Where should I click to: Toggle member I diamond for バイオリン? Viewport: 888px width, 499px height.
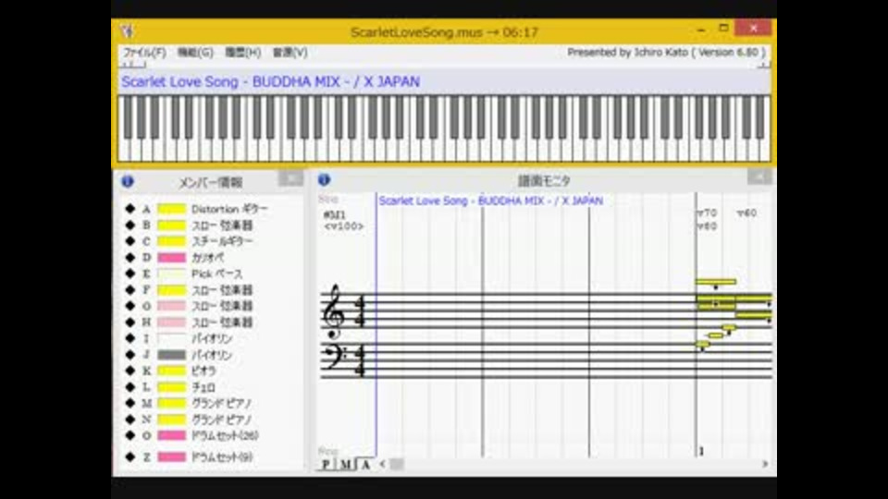(x=130, y=338)
